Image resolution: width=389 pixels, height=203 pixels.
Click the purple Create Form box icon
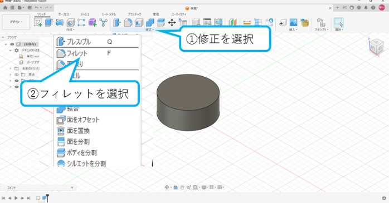pyautogui.click(x=93, y=23)
